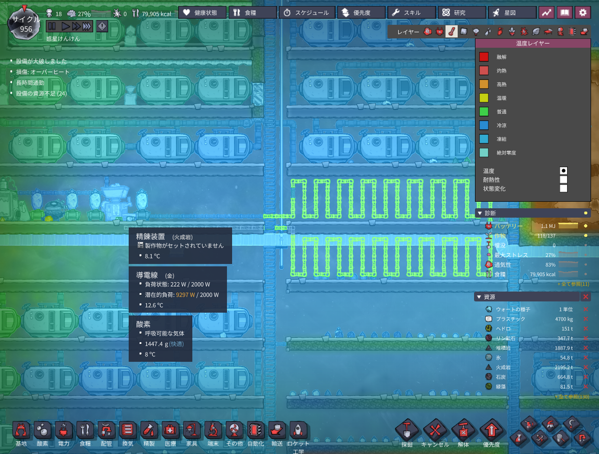Open the スケジュール menu
599x454 pixels.
pyautogui.click(x=306, y=12)
